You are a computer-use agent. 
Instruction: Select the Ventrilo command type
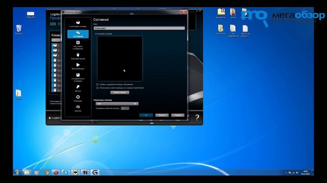point(78,108)
